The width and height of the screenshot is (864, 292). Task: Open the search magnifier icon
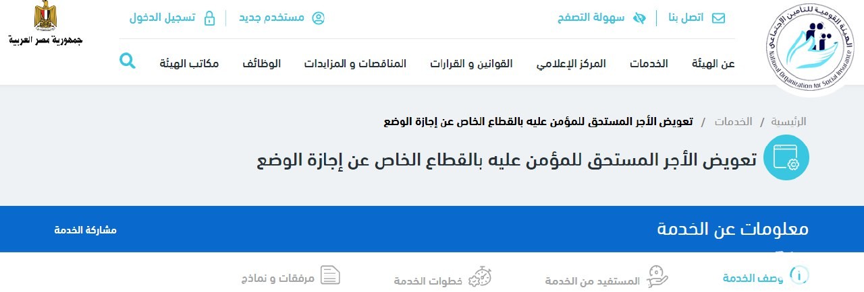tap(127, 61)
